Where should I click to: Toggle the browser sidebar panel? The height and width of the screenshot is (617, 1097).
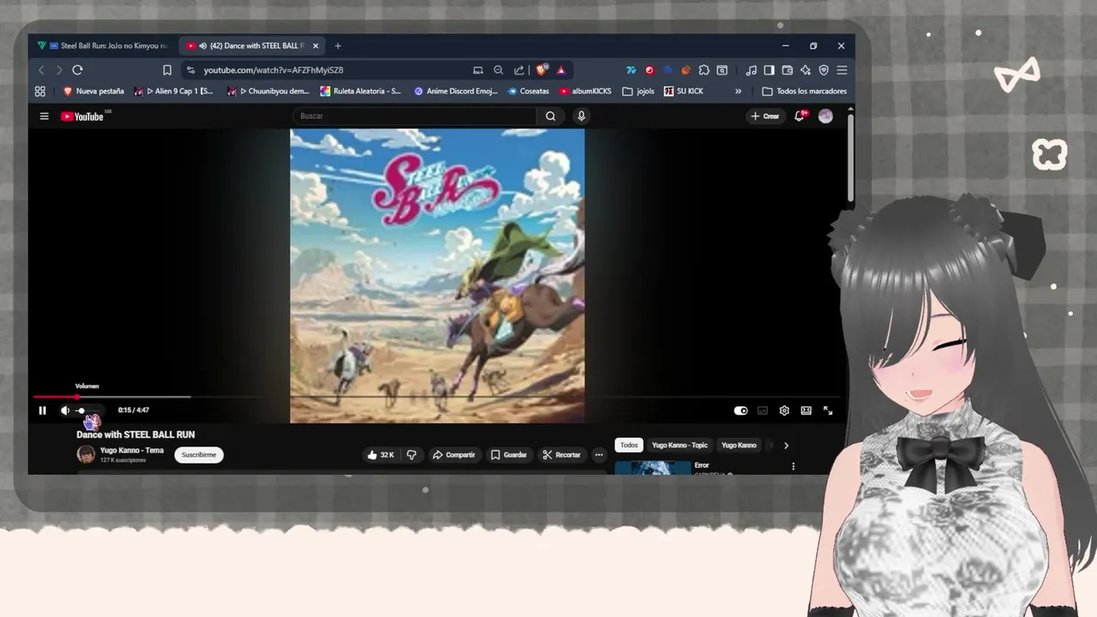coord(769,70)
